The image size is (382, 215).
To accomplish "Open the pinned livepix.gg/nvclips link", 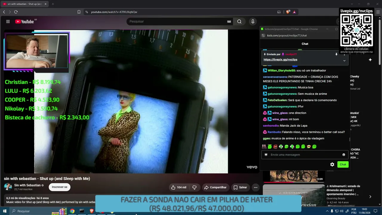I will click(280, 60).
